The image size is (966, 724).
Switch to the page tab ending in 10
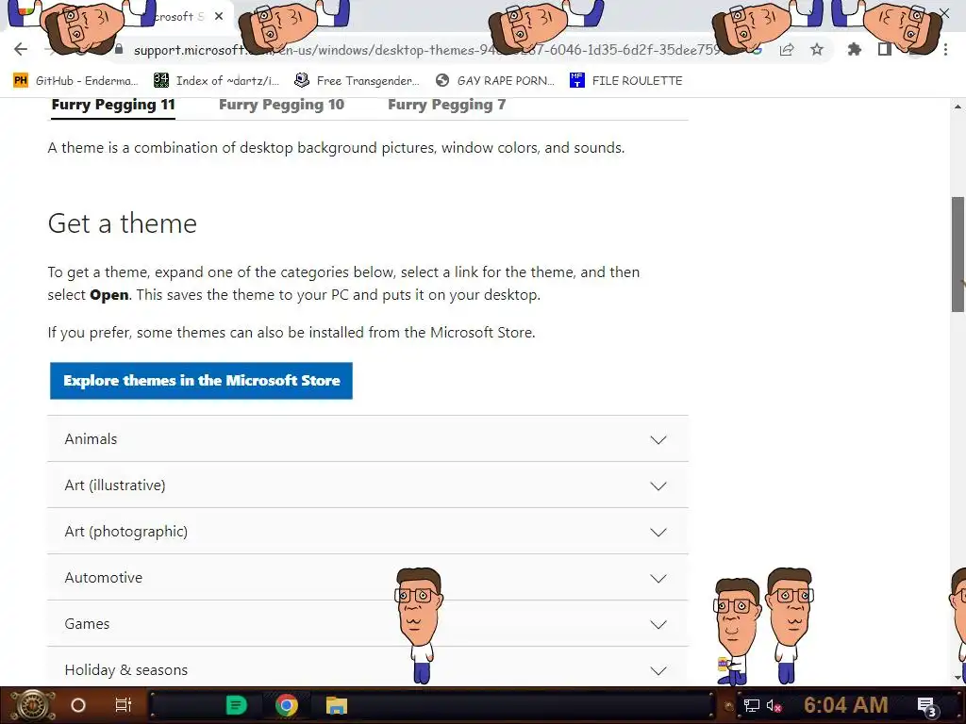[281, 105]
